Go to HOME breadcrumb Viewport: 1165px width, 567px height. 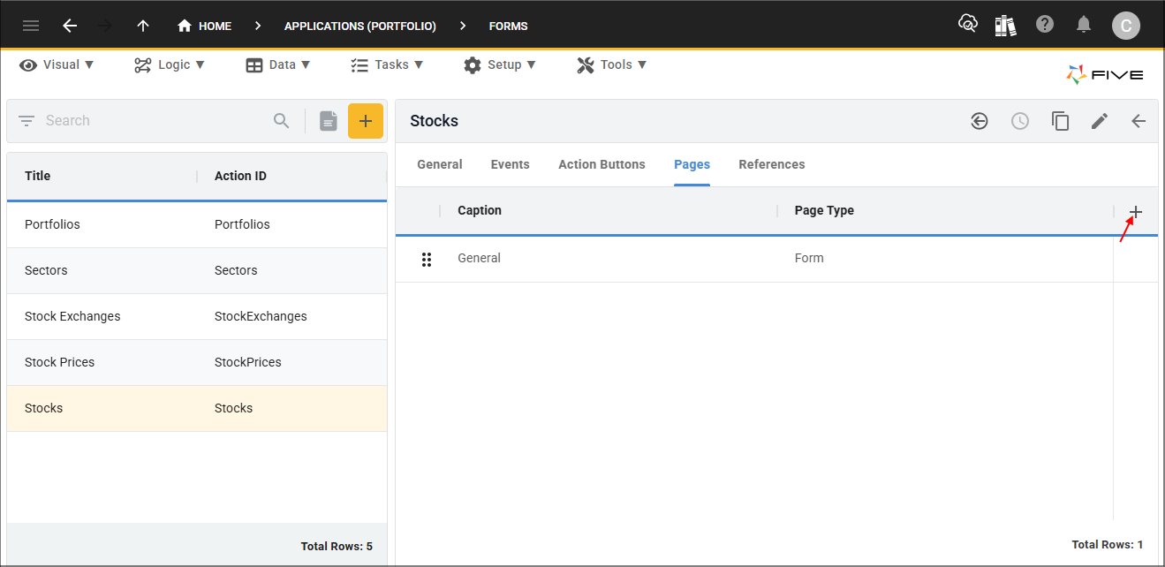pyautogui.click(x=204, y=26)
